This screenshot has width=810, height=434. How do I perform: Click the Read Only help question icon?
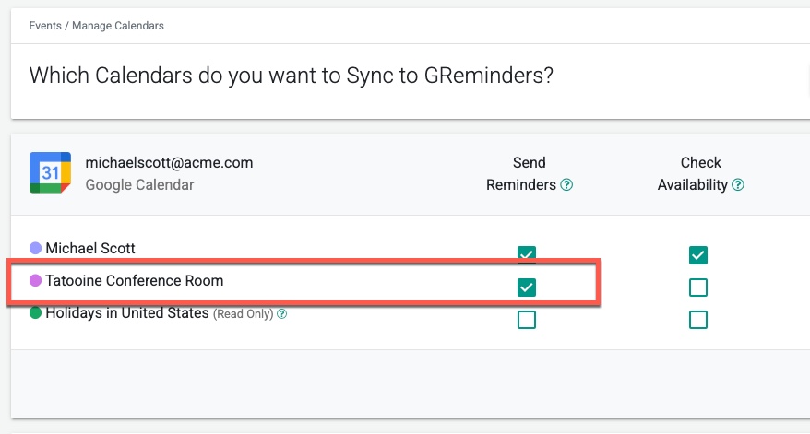[x=281, y=314]
